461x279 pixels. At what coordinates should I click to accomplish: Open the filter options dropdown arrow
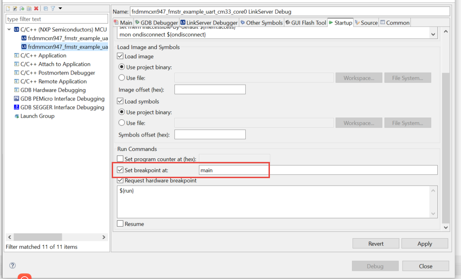[60, 8]
